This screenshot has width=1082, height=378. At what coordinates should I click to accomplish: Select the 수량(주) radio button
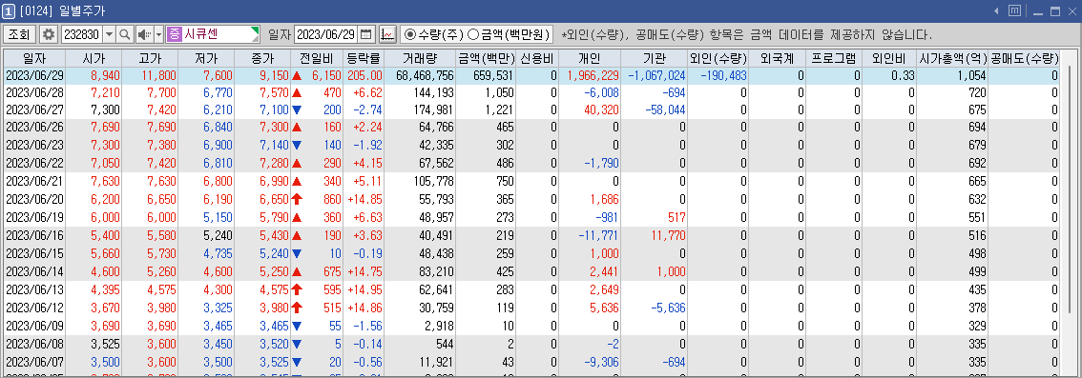pyautogui.click(x=410, y=33)
